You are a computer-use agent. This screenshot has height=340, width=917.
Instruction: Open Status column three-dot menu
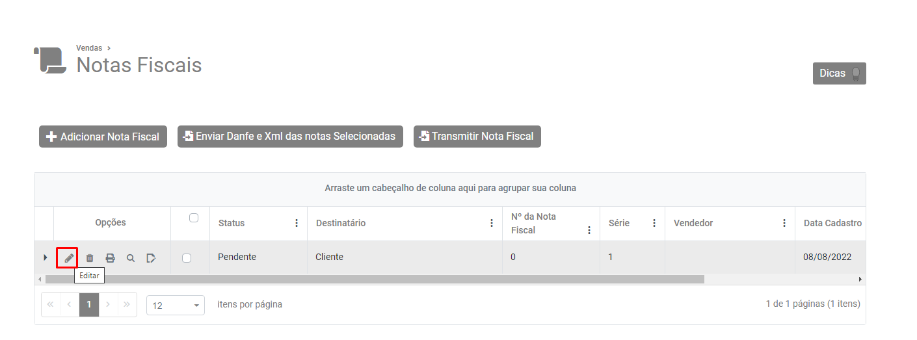pos(297,223)
